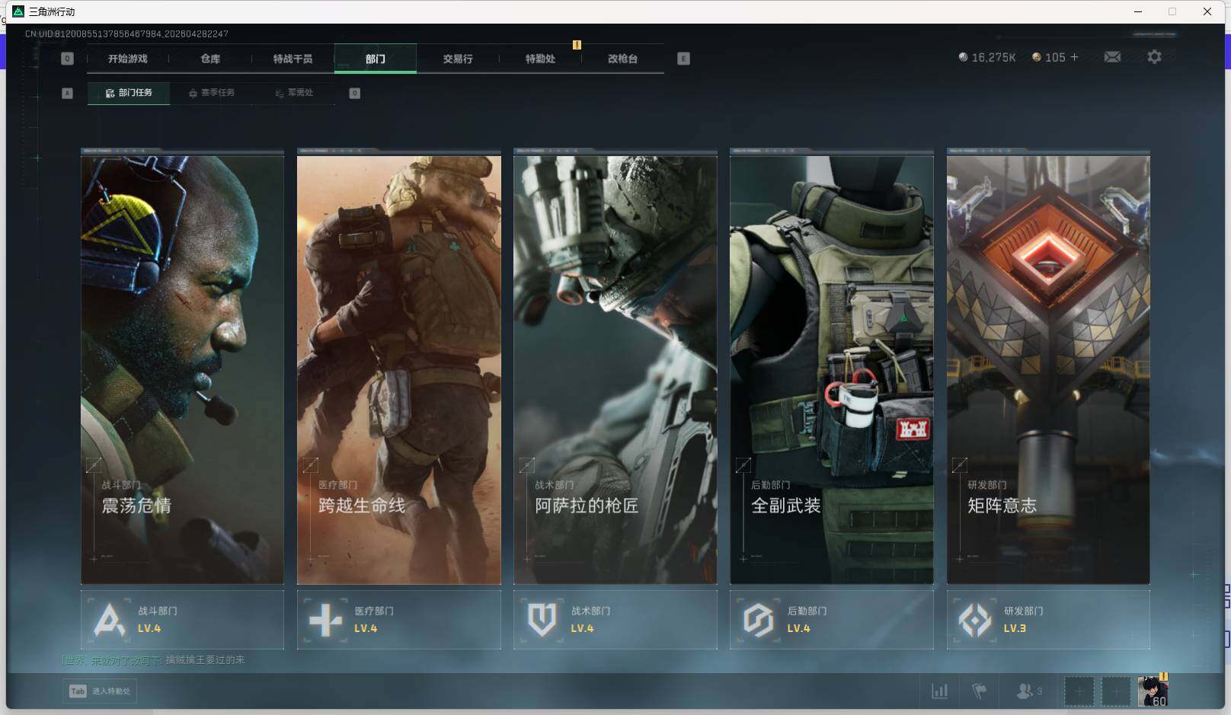Go to the 交易行 tab
Screen dimensions: 1231x715
[458, 59]
